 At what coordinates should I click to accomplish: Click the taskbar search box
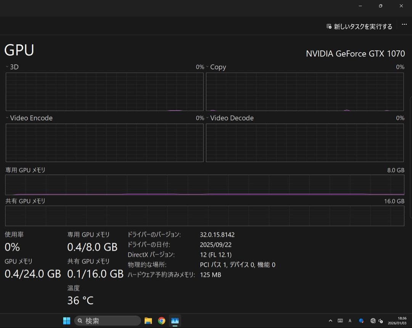107,321
